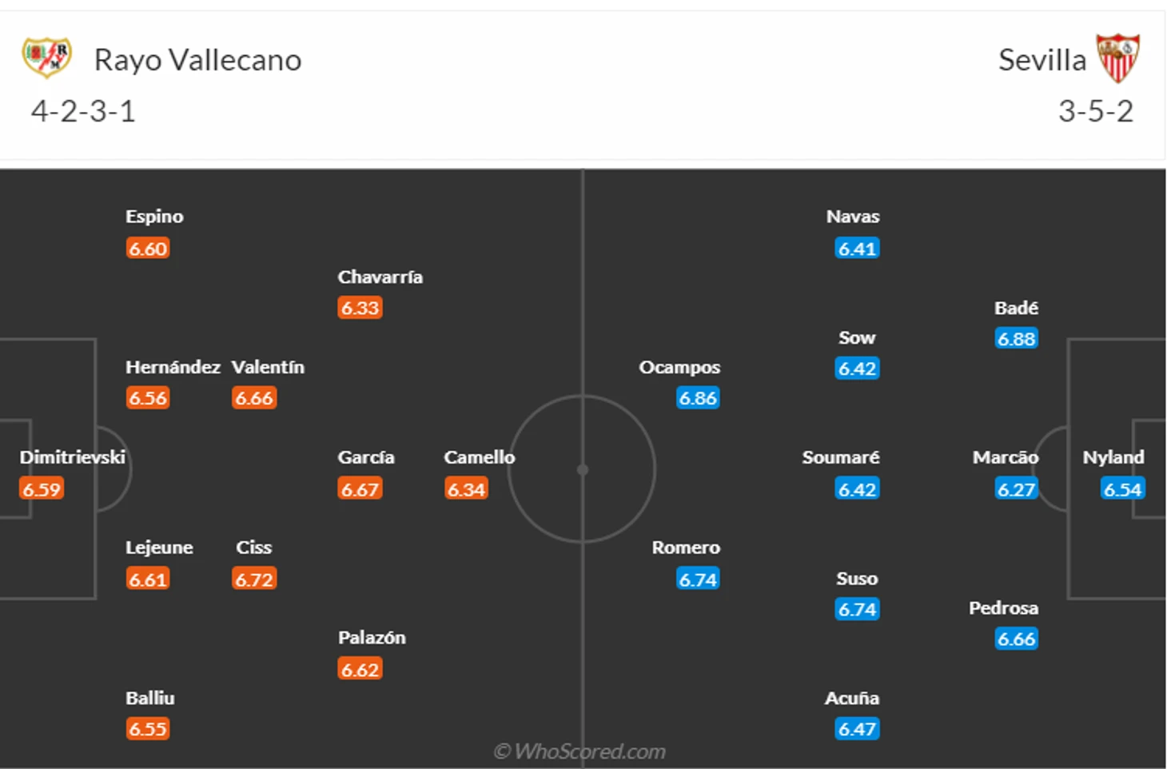Select Espino's 6.60 rating badge
This screenshot has height=769, width=1167.
pos(148,249)
